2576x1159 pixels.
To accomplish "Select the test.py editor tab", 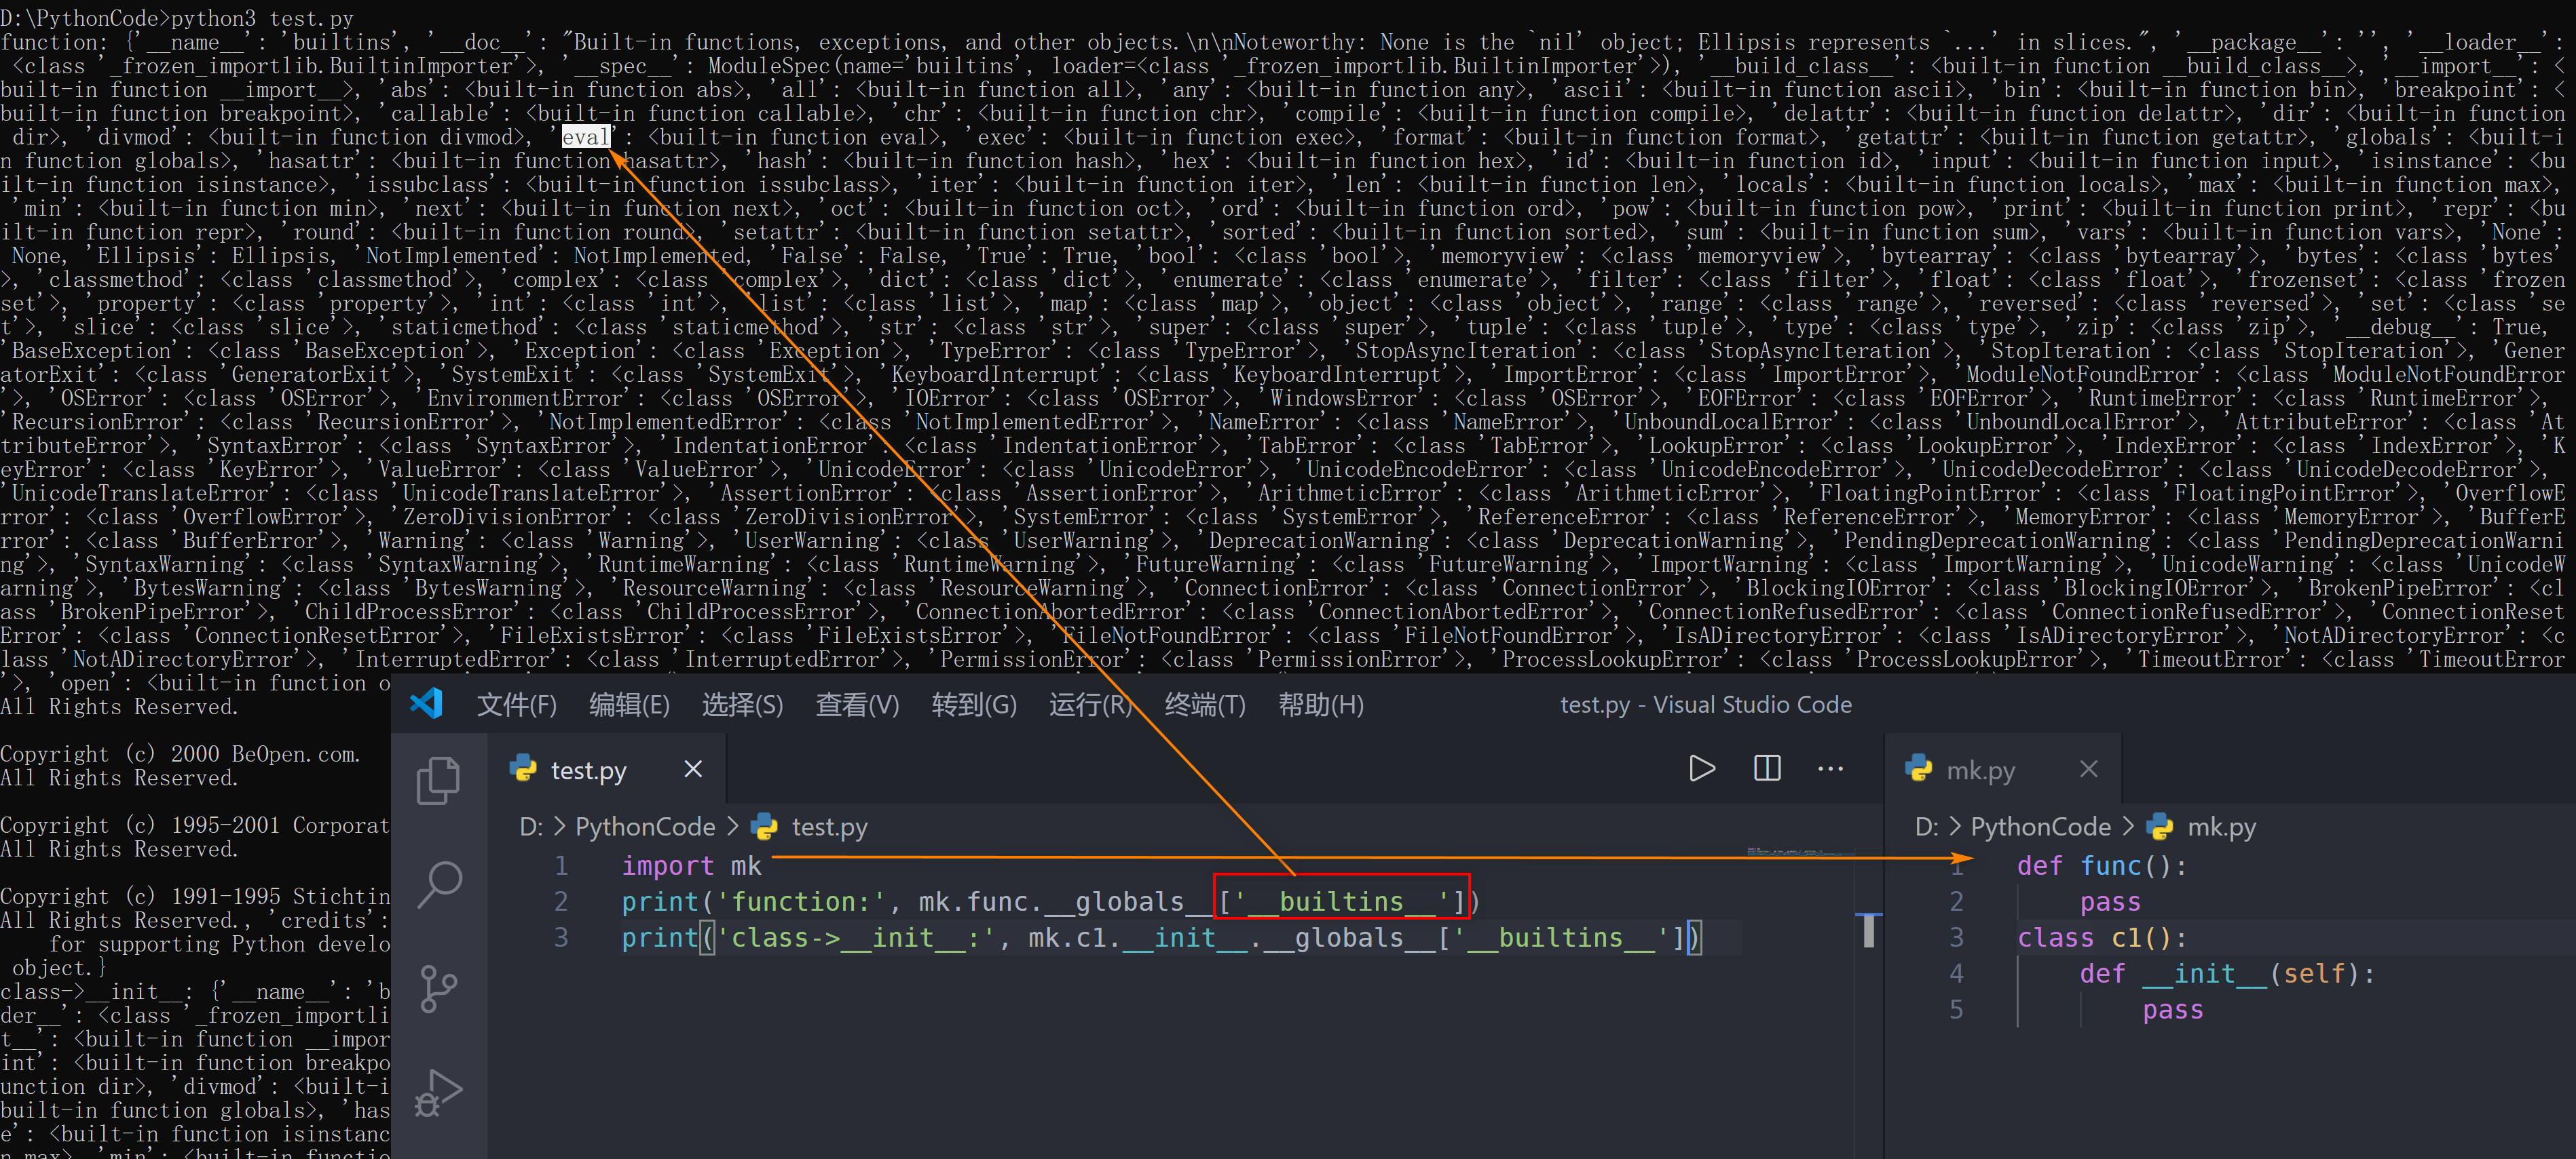I will (588, 770).
